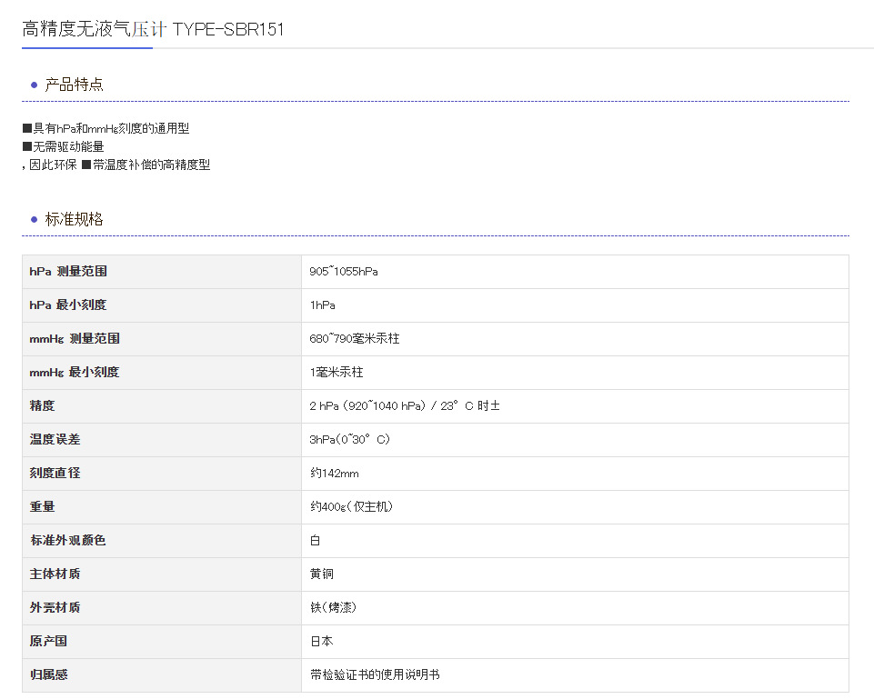The height and width of the screenshot is (699, 874).
Task: Click the value 约142mm
Action: pyautogui.click(x=335, y=474)
